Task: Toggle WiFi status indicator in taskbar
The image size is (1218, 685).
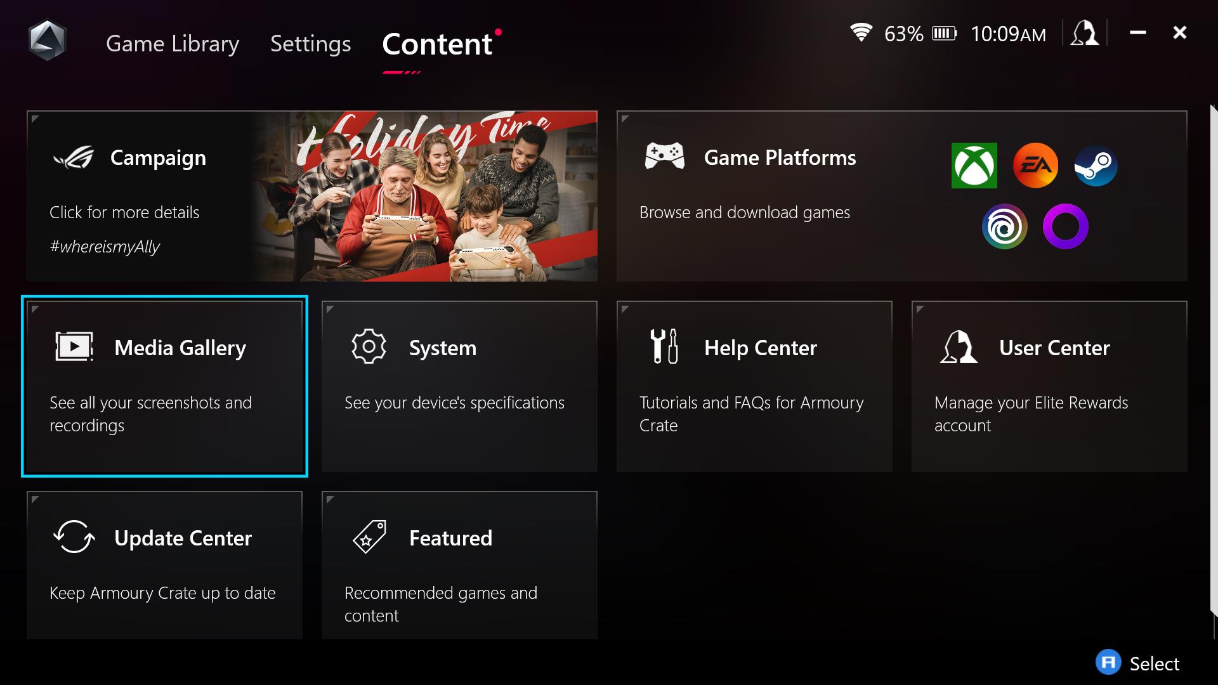Action: 860,34
